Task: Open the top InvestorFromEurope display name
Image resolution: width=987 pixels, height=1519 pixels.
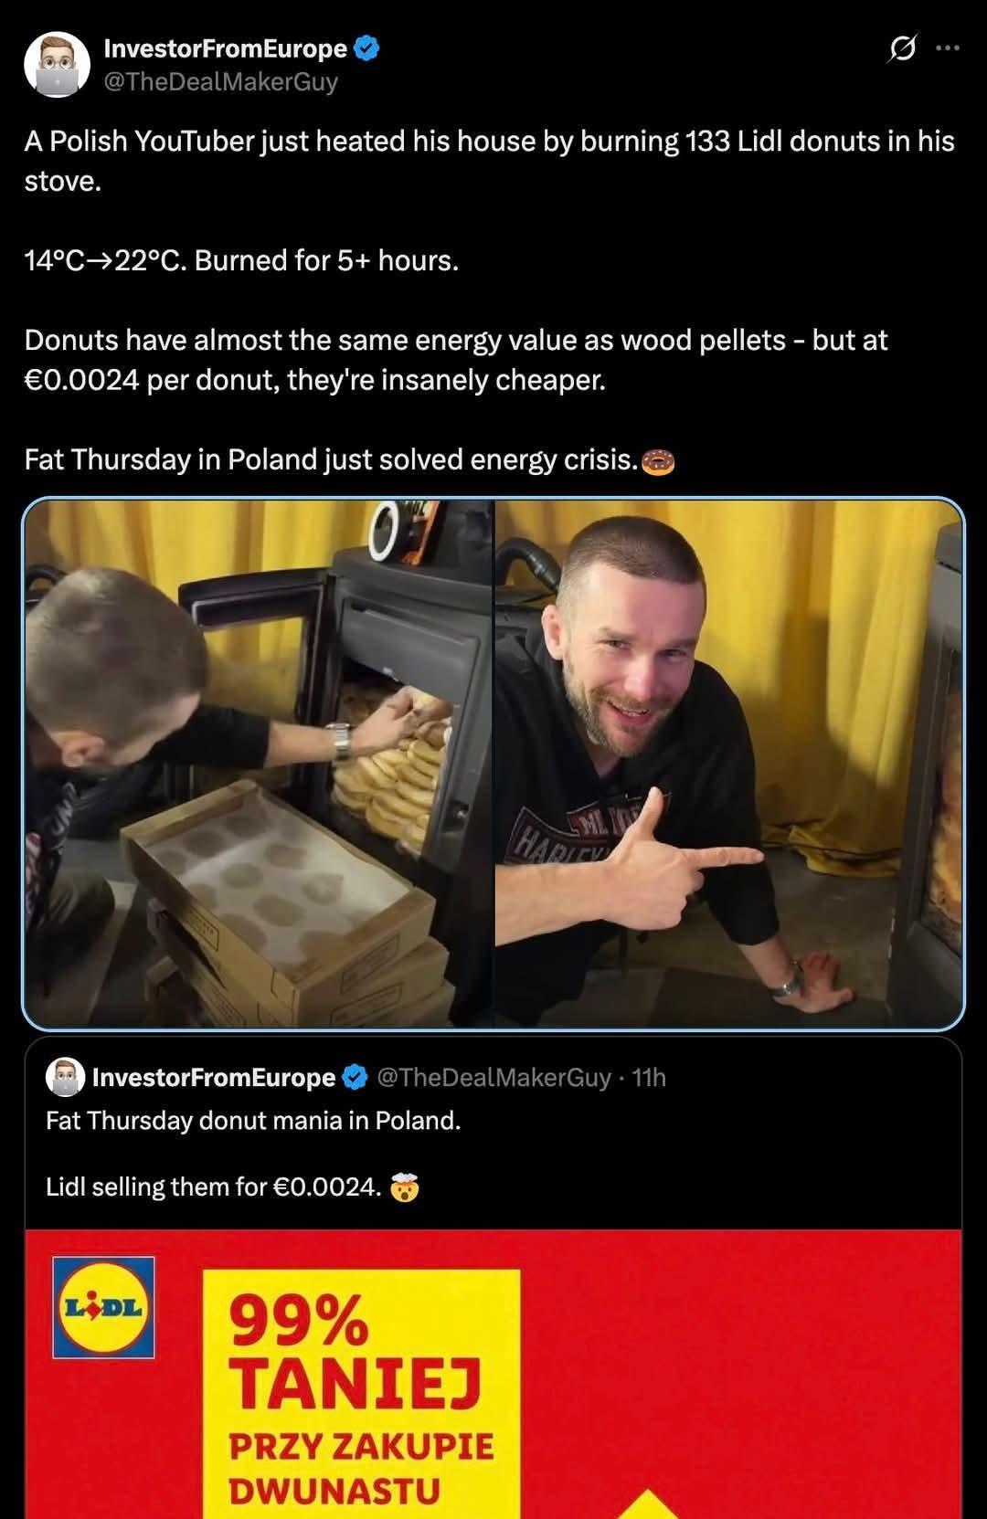Action: tap(225, 48)
